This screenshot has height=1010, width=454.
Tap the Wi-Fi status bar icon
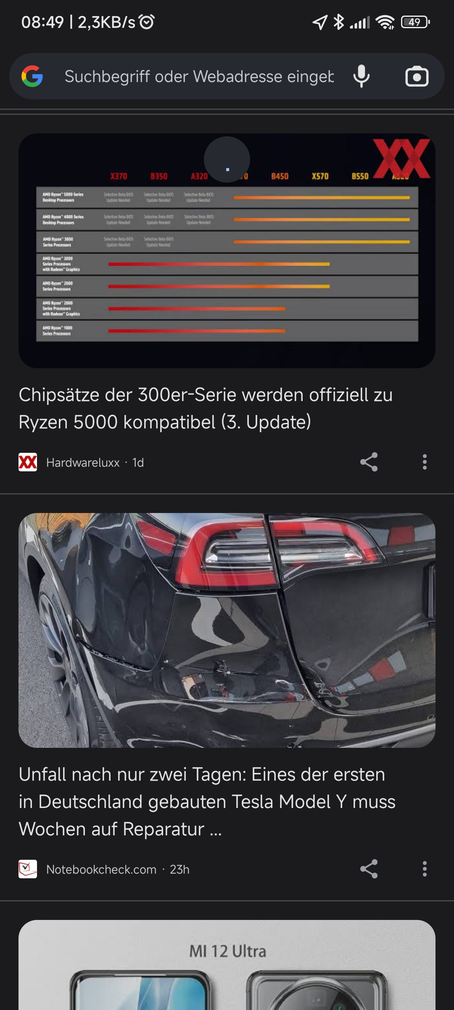tap(385, 22)
